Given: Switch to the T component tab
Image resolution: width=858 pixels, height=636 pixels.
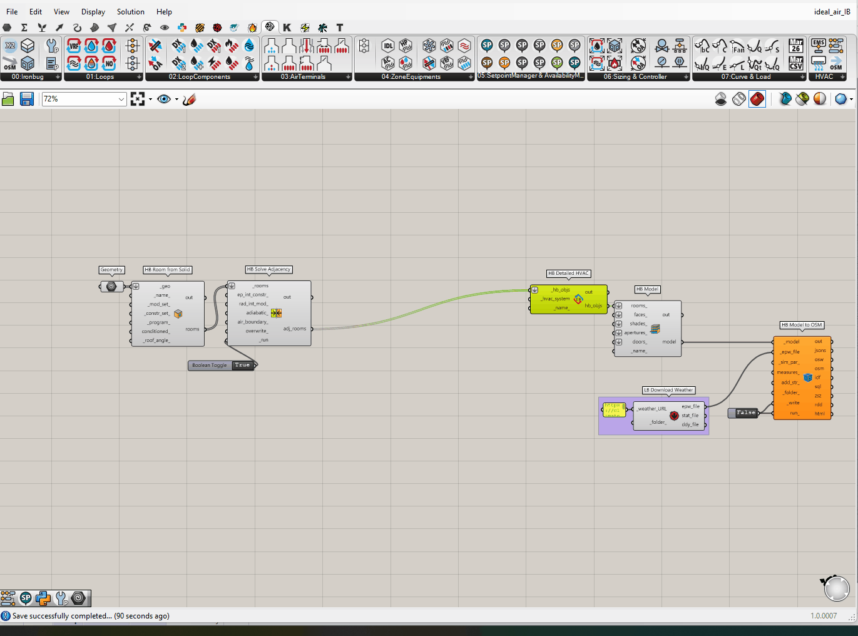Looking at the screenshot, I should click(x=340, y=28).
